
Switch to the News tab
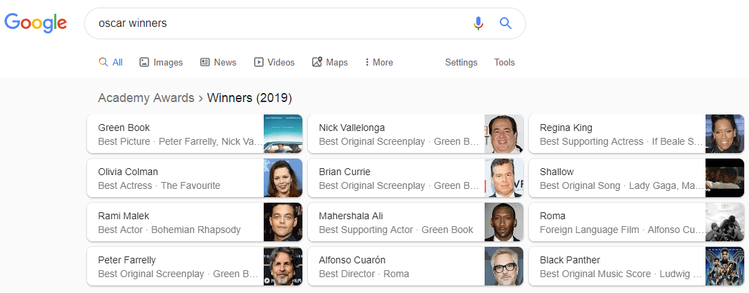[x=218, y=63]
